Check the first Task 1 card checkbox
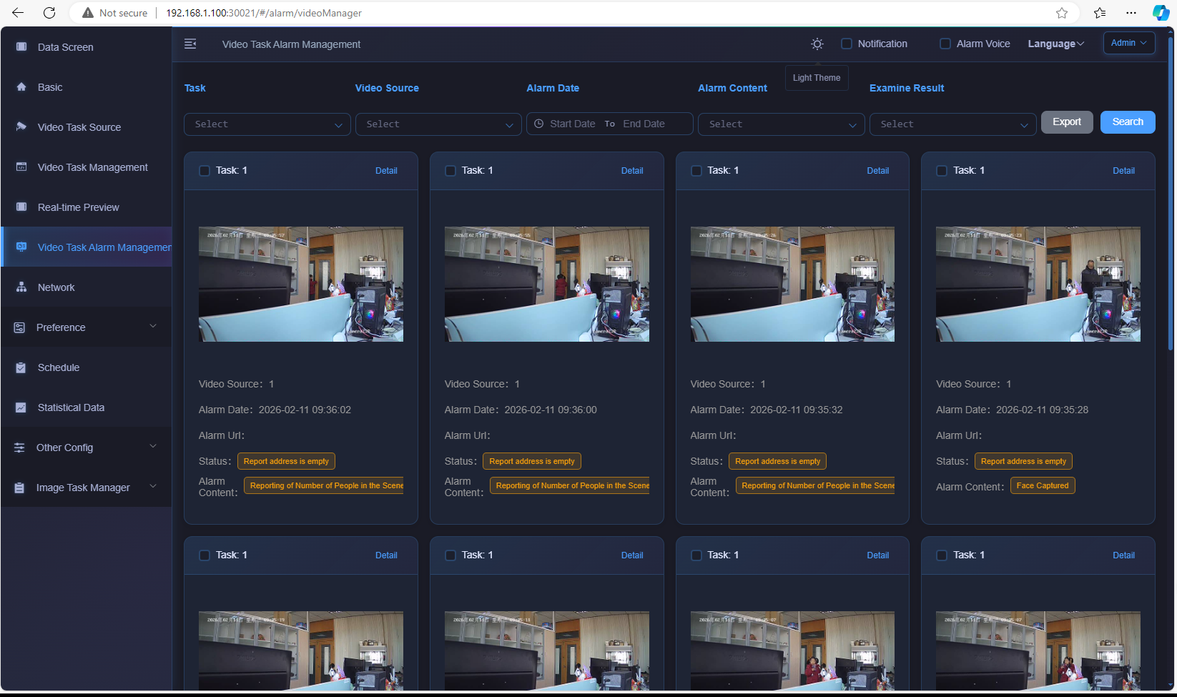 tap(205, 171)
